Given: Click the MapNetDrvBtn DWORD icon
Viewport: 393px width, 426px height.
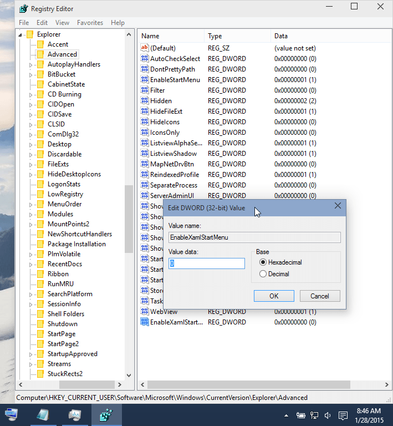Looking at the screenshot, I should (x=145, y=164).
